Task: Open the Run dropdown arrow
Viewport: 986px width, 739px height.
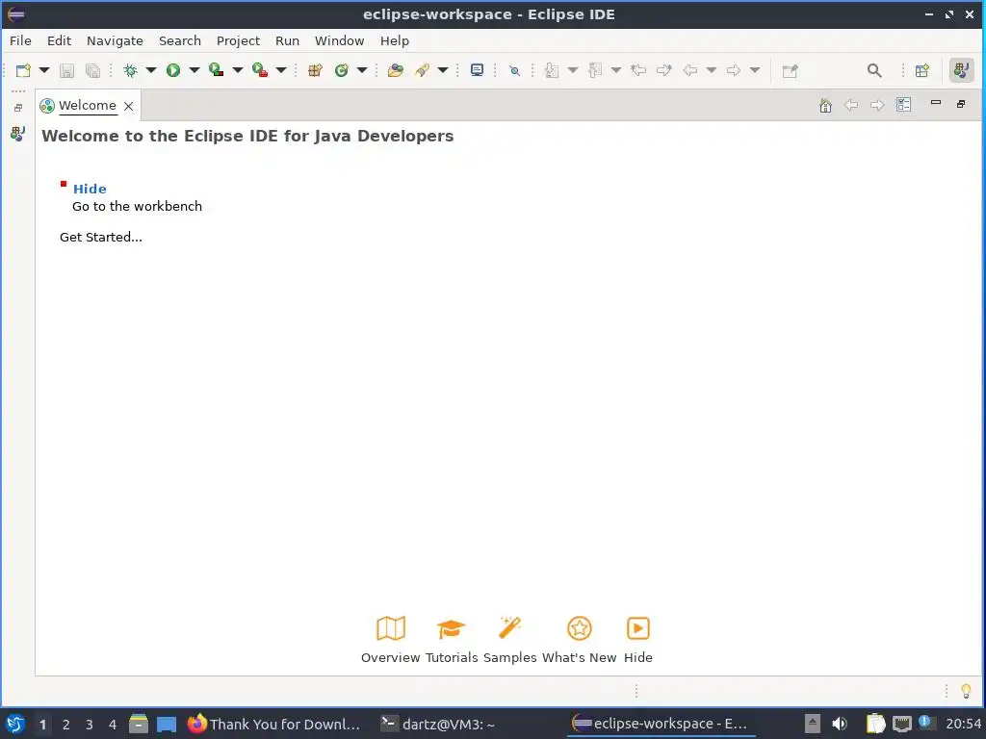Action: tap(195, 70)
